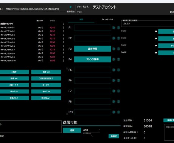Click the 送信 send button

tap(72, 130)
